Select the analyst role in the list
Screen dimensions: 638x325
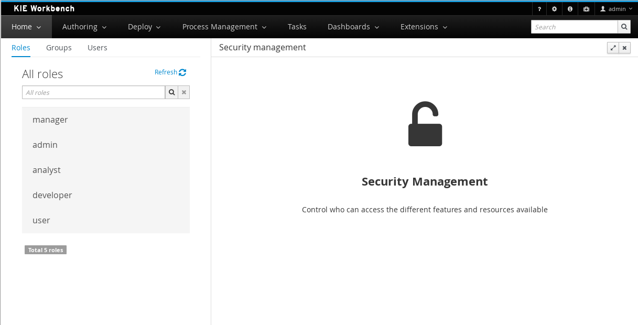pos(47,170)
